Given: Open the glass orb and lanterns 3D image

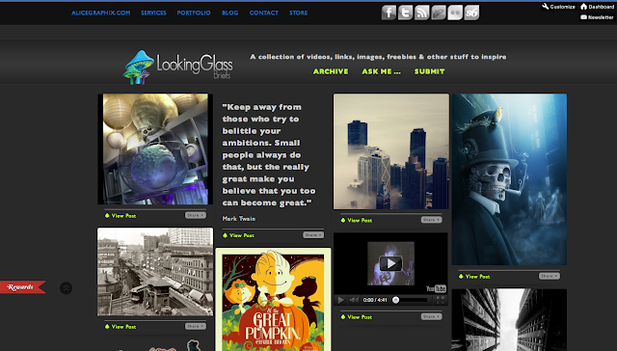Looking at the screenshot, I should point(155,148).
